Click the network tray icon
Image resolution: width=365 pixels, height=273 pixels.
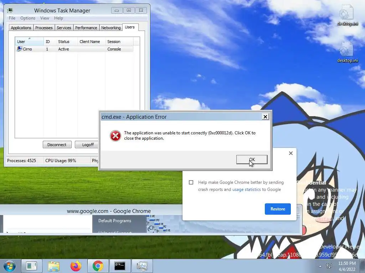click(x=329, y=266)
